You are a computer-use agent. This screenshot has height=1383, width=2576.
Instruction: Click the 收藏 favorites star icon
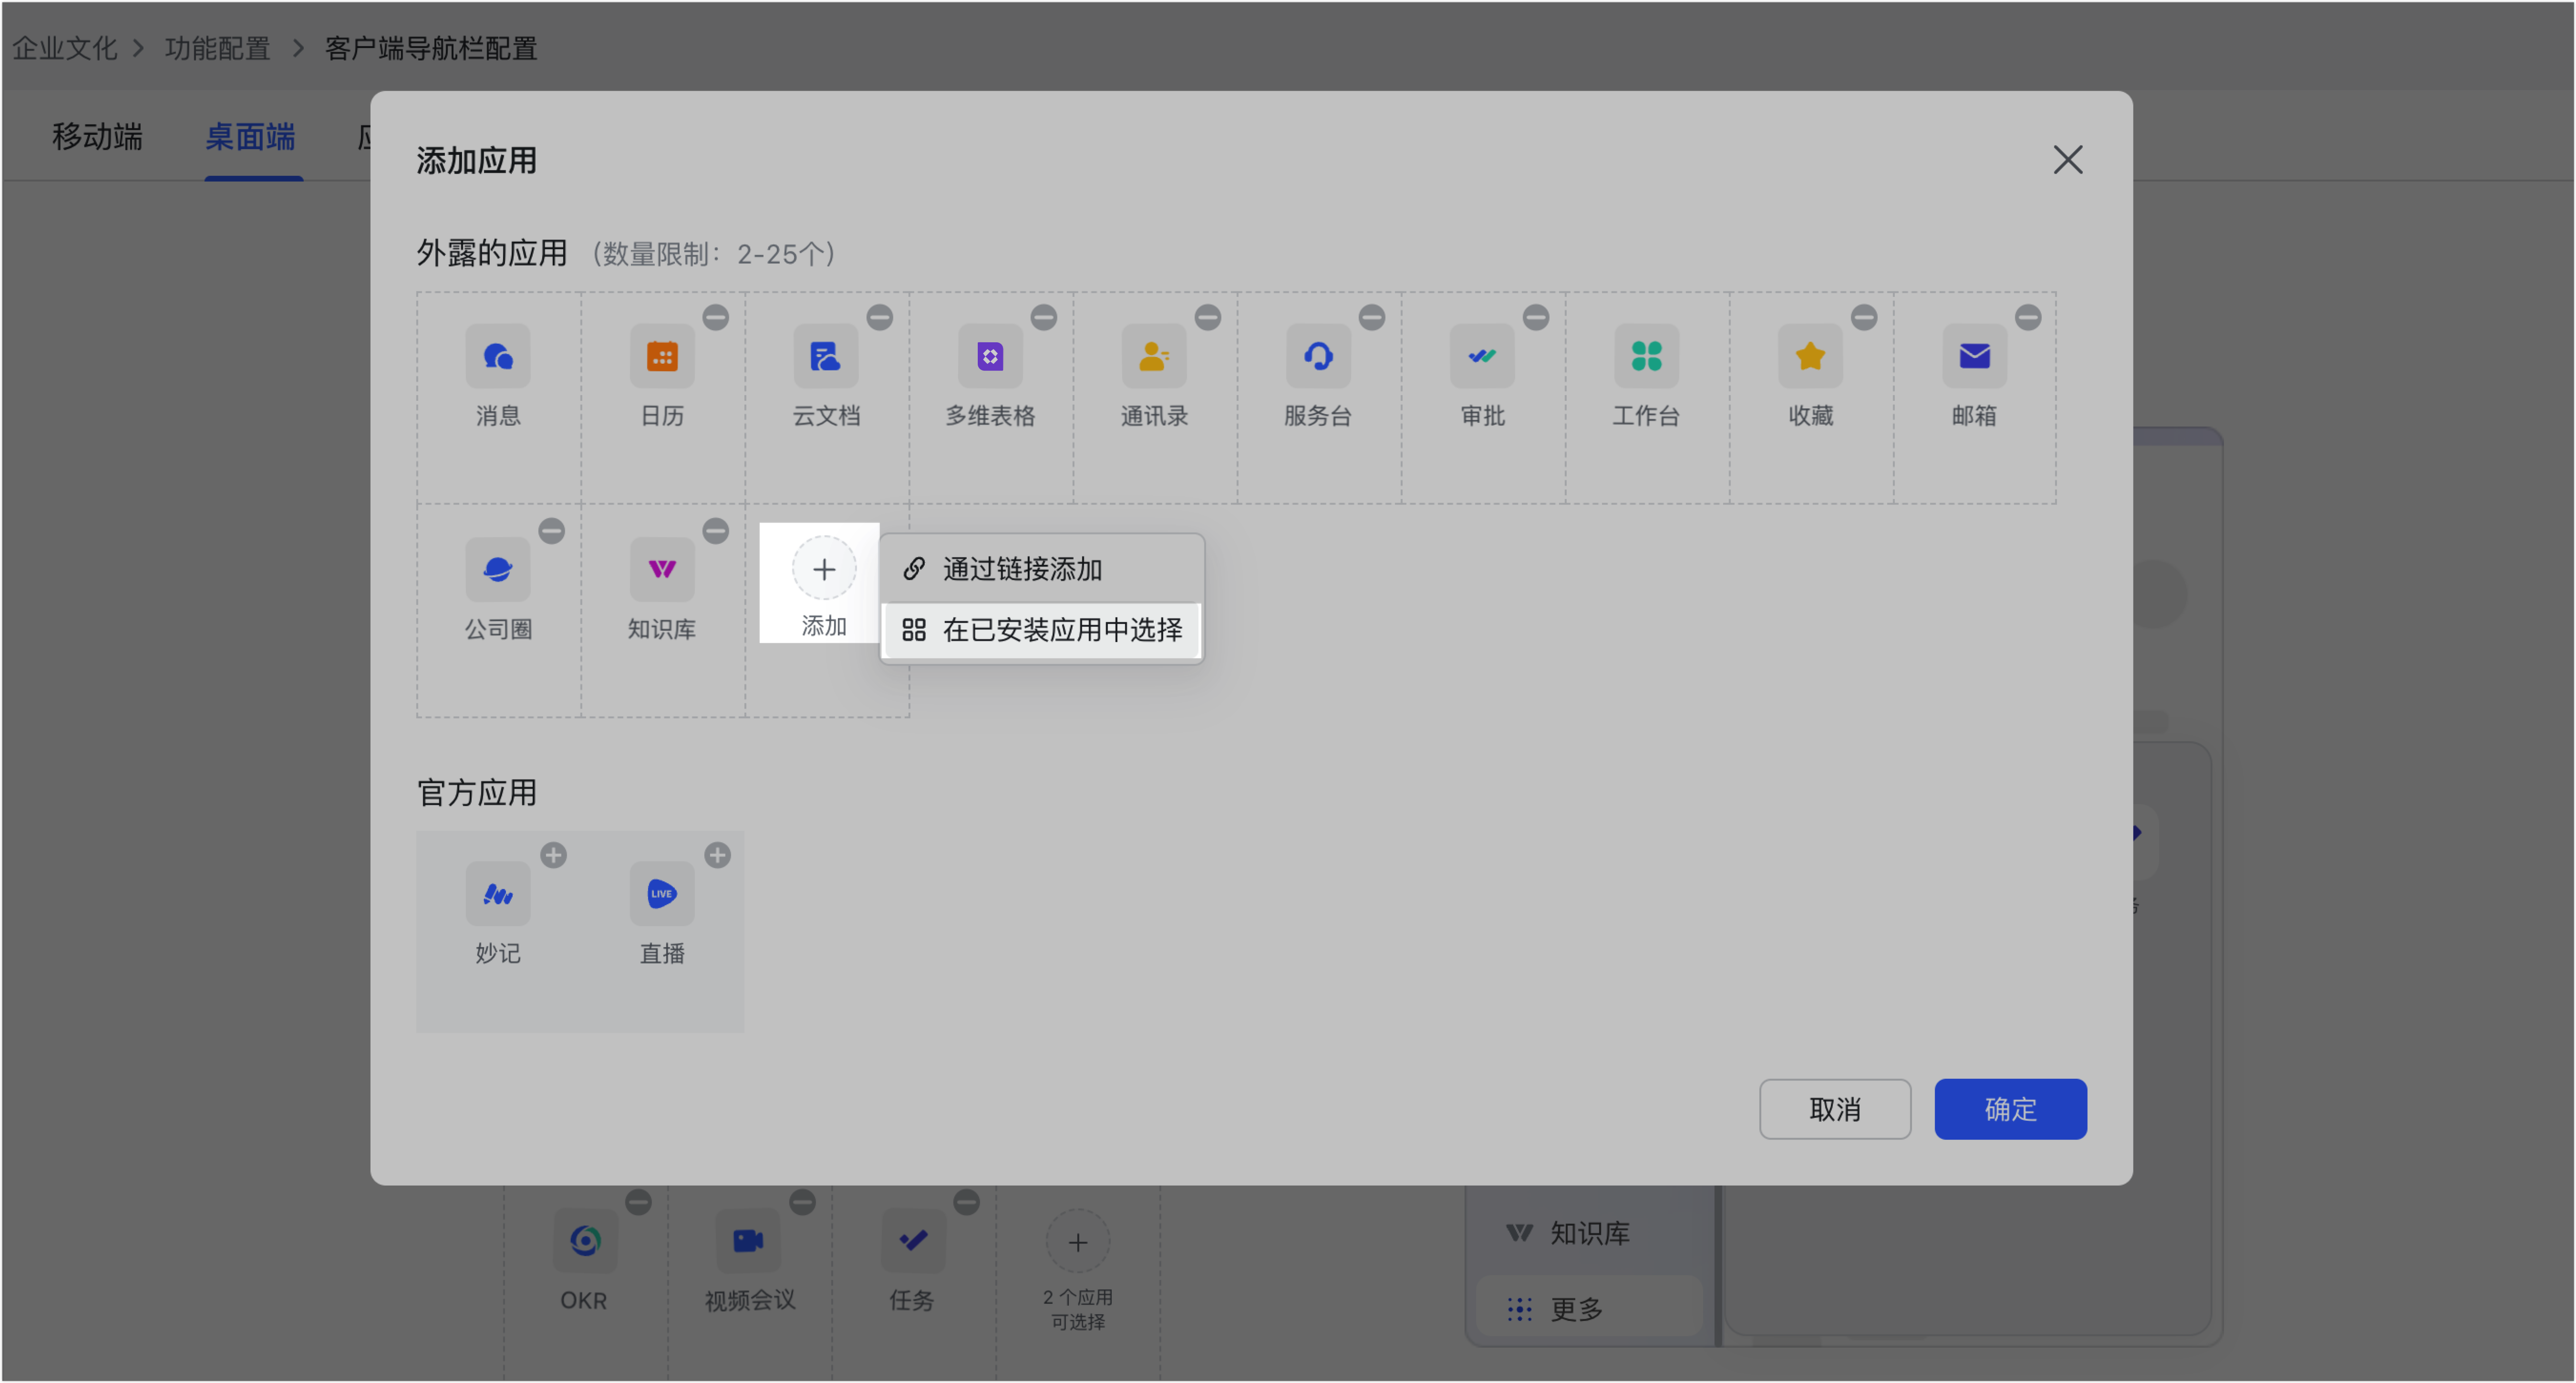(x=1810, y=356)
